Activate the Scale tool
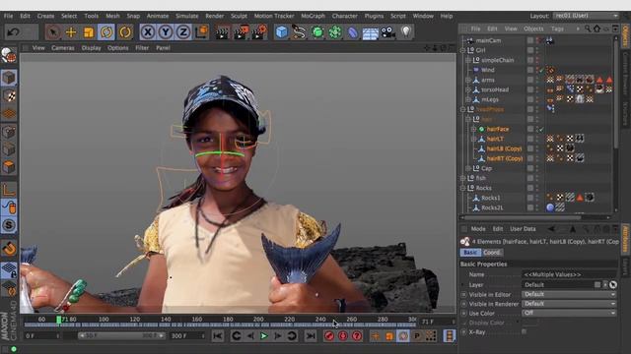Image resolution: width=631 pixels, height=354 pixels. 89,32
